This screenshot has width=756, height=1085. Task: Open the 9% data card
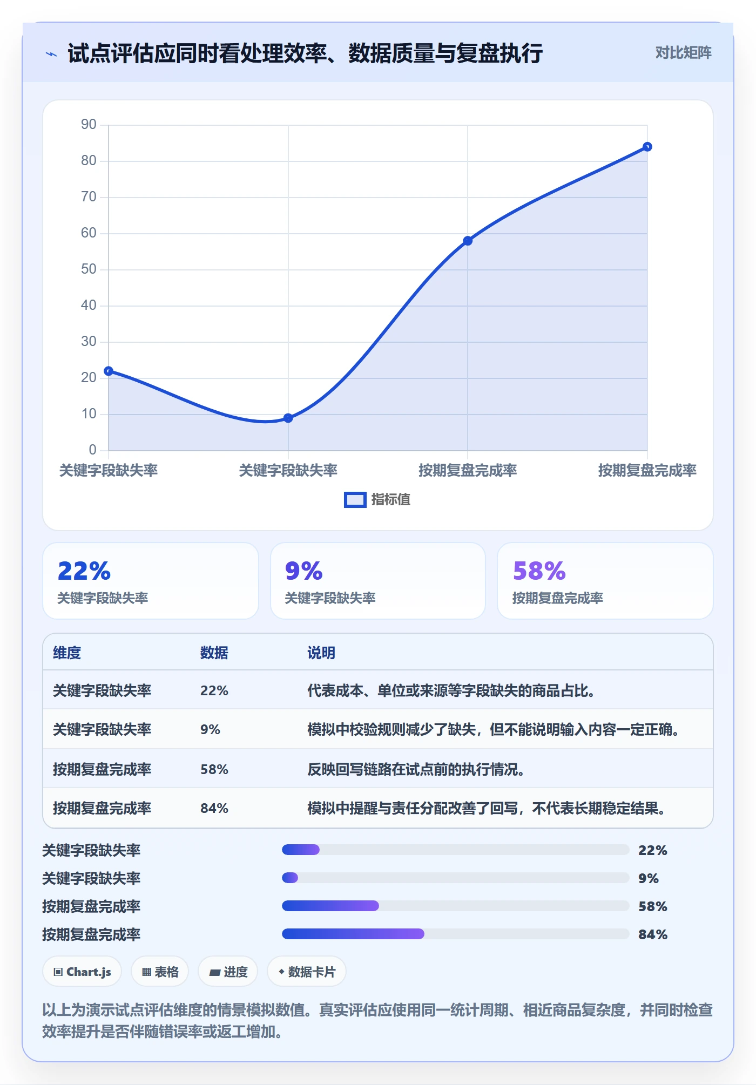click(x=378, y=581)
